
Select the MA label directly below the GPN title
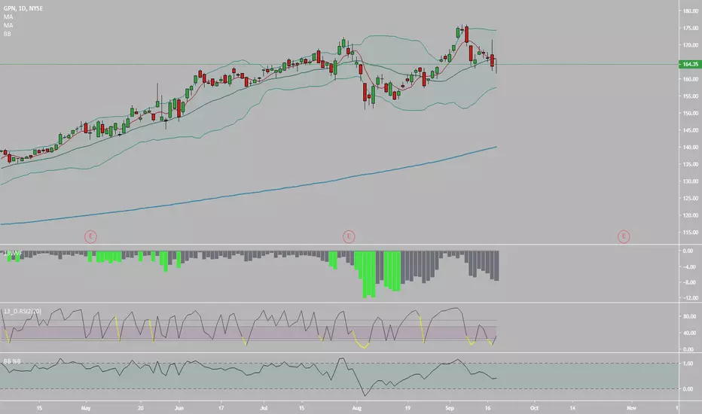click(x=8, y=17)
